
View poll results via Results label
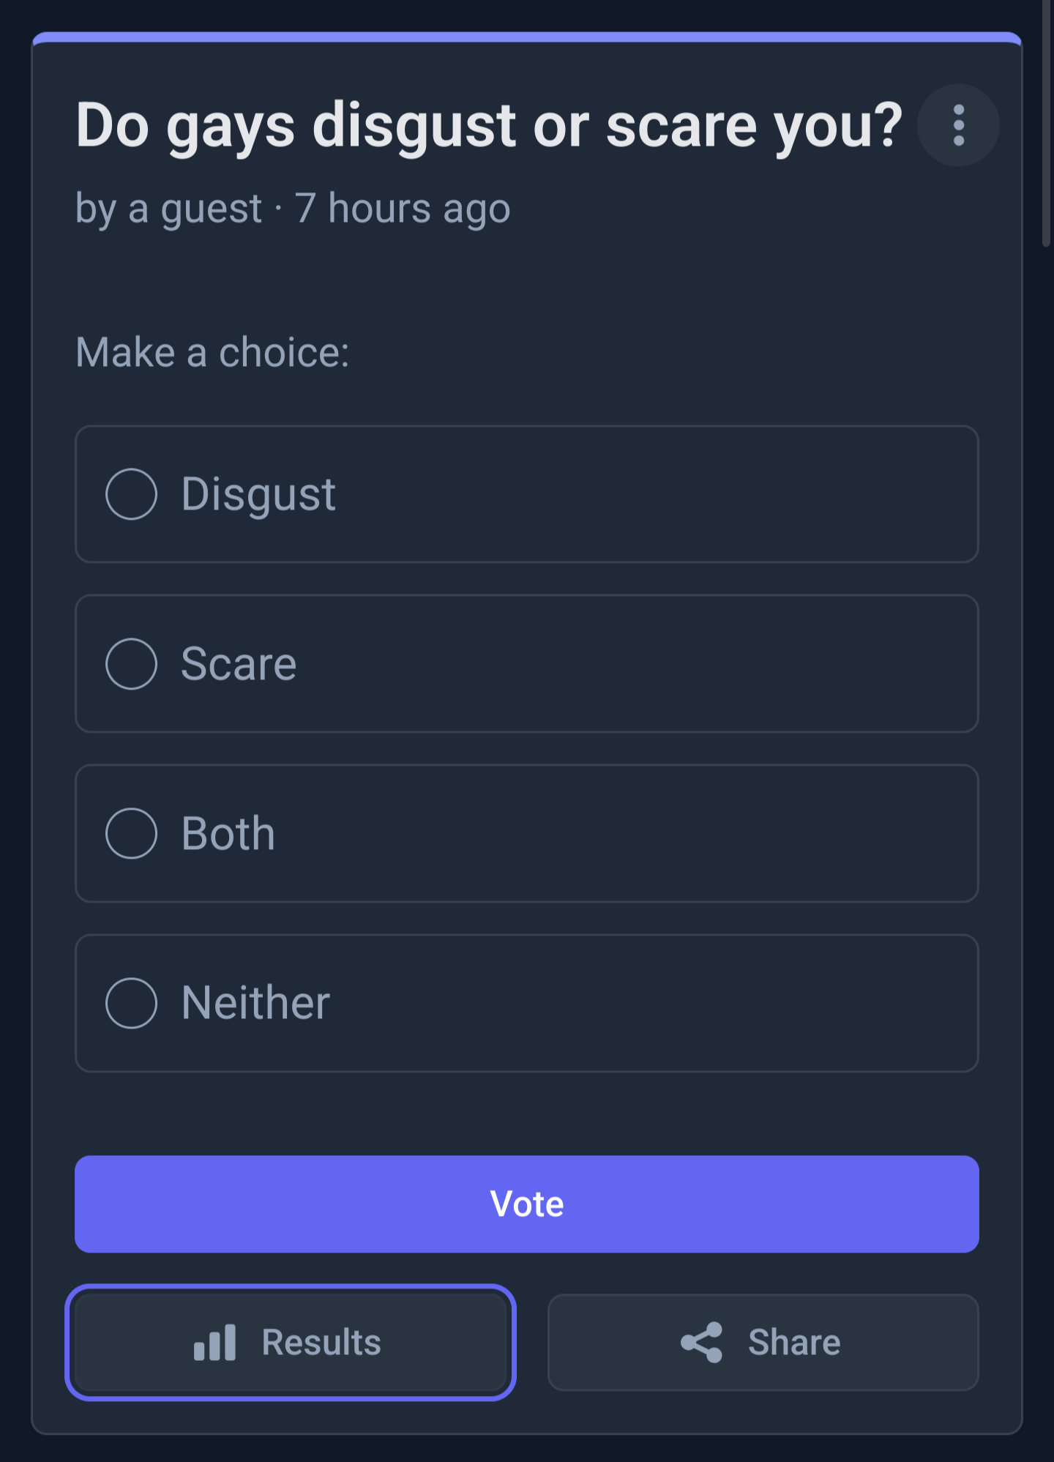pos(321,1342)
